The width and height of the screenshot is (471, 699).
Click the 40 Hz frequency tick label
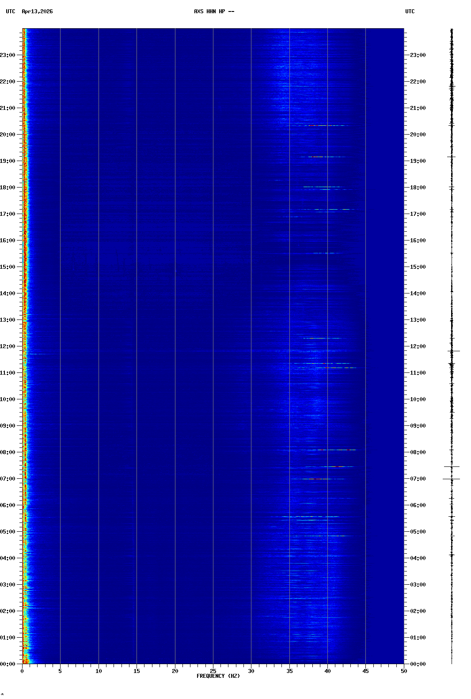pyautogui.click(x=327, y=671)
